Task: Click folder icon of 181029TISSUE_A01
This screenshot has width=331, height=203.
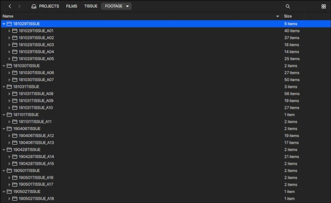Action: (x=15, y=31)
